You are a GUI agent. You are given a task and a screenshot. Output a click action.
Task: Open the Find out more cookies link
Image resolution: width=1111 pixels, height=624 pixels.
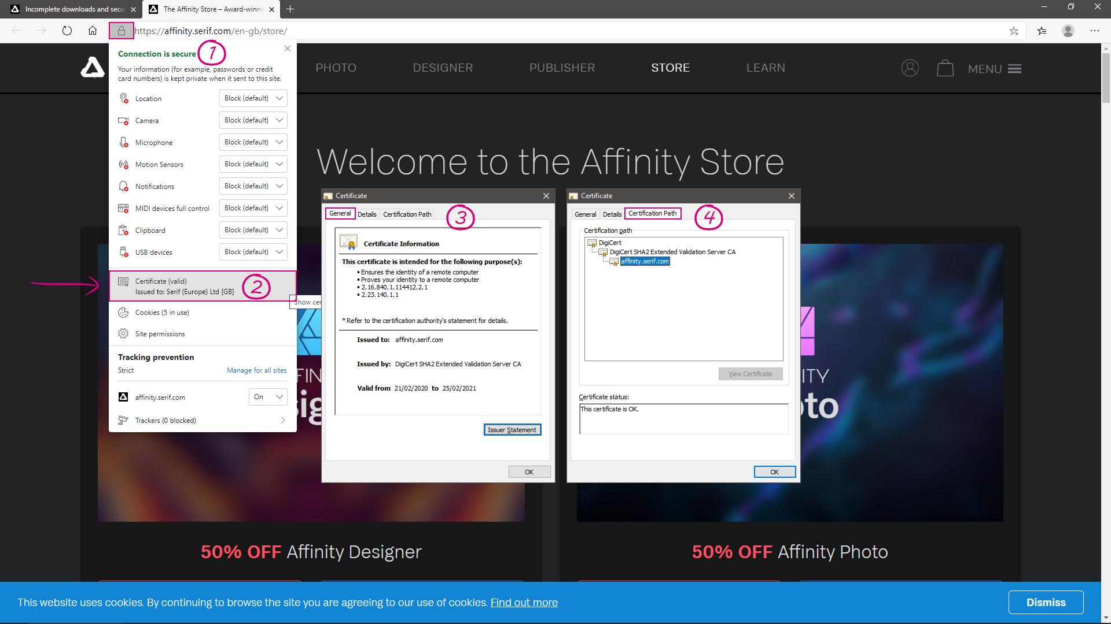[x=524, y=603]
